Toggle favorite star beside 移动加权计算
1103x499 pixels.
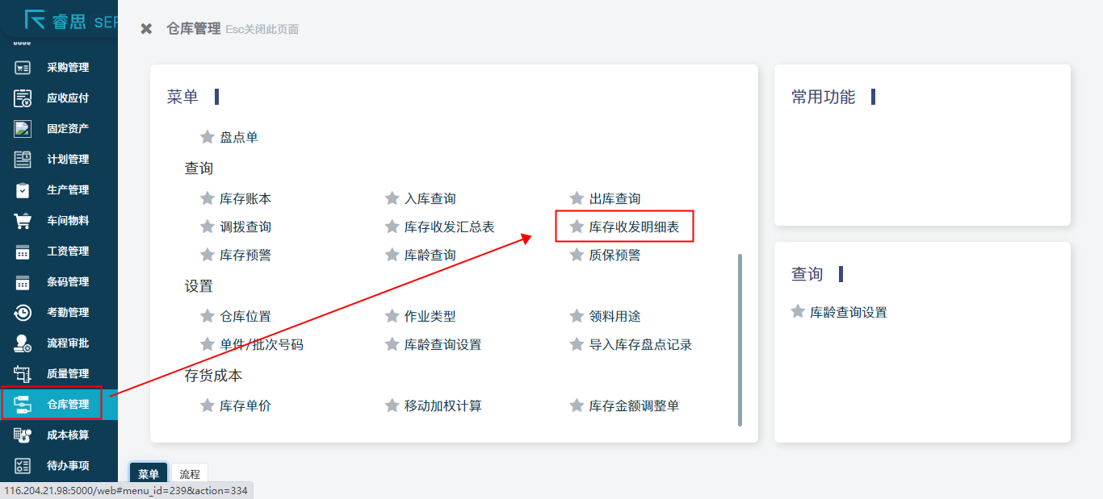[392, 405]
